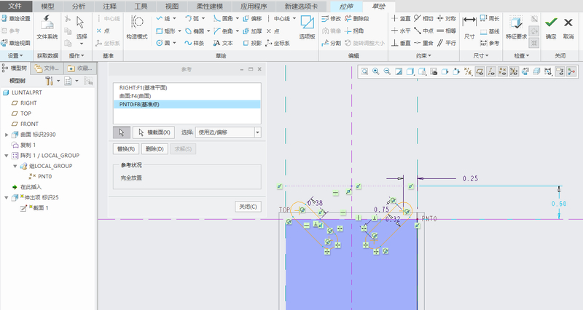Select the 样条 spline tool

(195, 43)
